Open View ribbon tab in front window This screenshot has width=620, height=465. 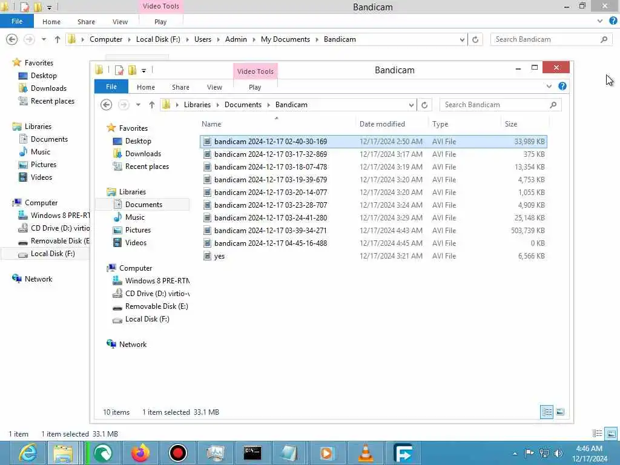click(x=214, y=87)
